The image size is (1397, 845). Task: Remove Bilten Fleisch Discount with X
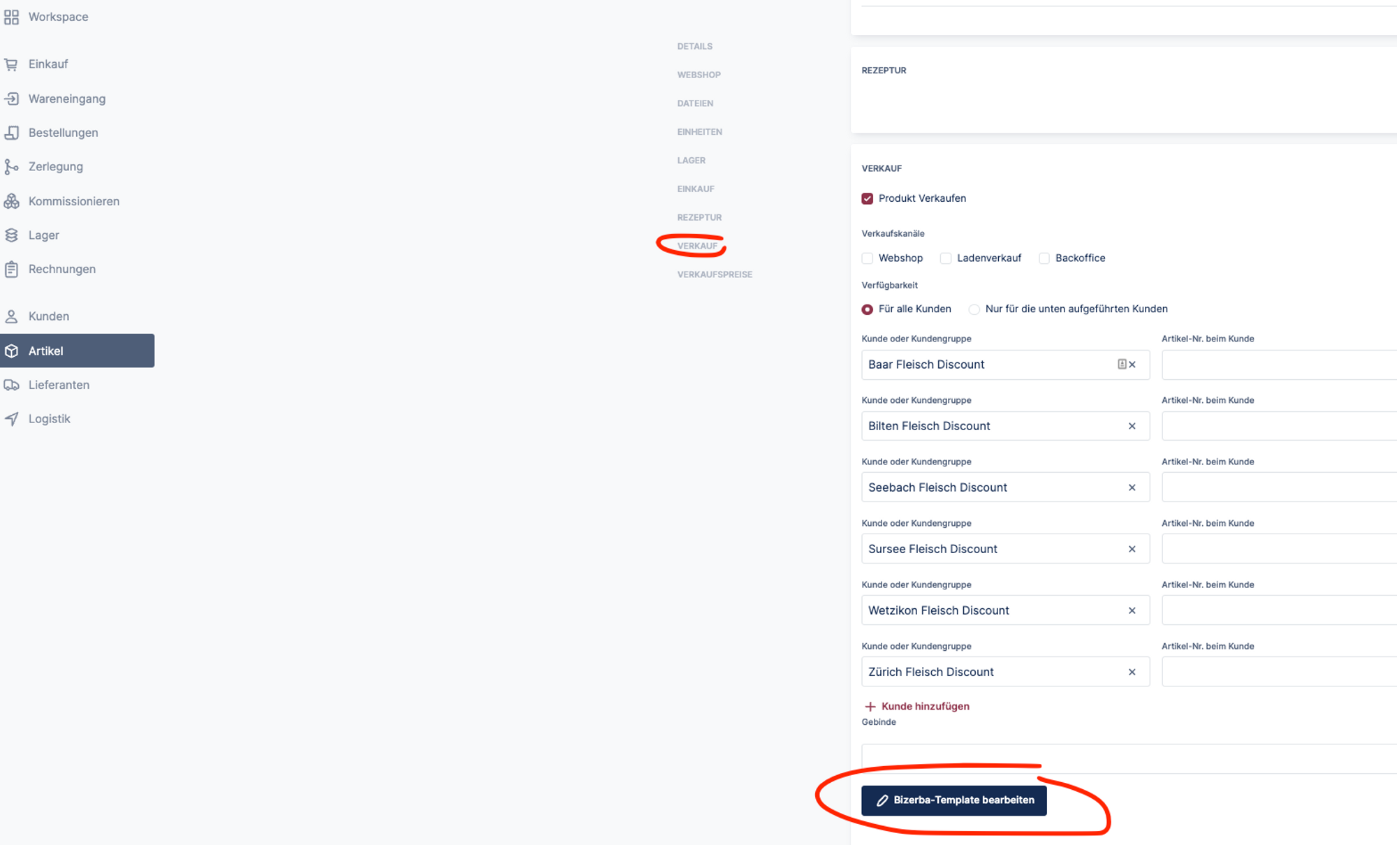[1132, 426]
